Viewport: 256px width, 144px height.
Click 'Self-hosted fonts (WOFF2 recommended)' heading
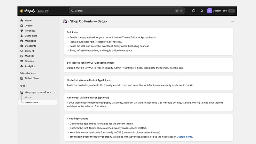point(91,63)
